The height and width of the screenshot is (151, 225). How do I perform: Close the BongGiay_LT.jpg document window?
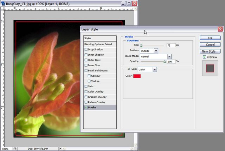tap(135, 4)
